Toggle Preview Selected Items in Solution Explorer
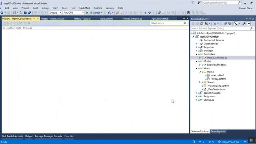 coord(248,24)
